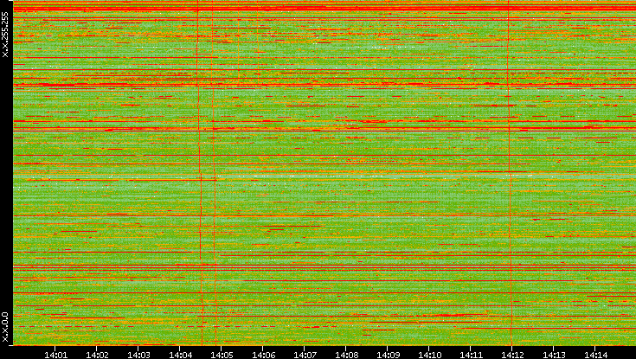The image size is (636, 359).
Task: Click the 14:04 time axis label
Action: tap(180, 355)
